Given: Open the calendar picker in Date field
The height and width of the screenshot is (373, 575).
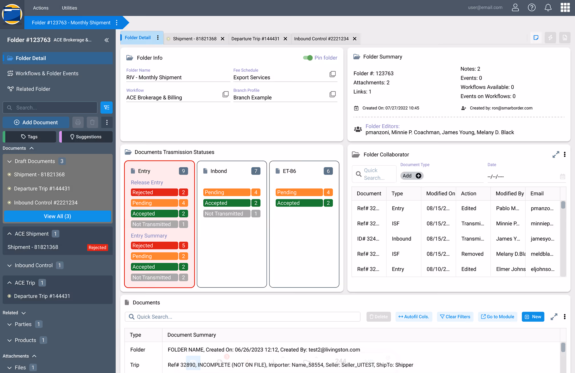Looking at the screenshot, I should pos(562,177).
